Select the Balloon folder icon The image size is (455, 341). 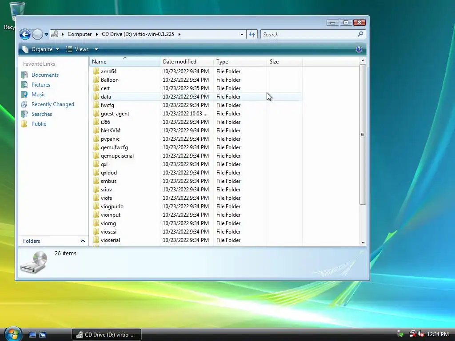click(x=96, y=80)
